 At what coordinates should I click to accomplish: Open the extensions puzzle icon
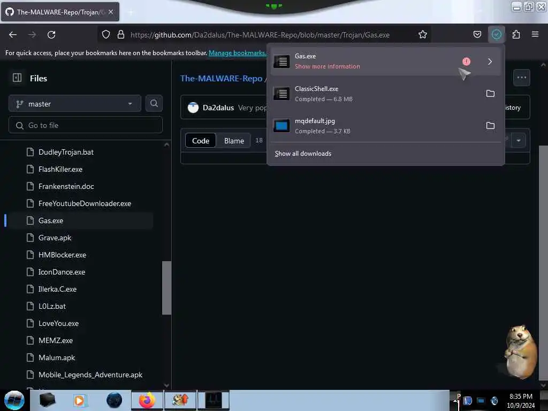516,34
